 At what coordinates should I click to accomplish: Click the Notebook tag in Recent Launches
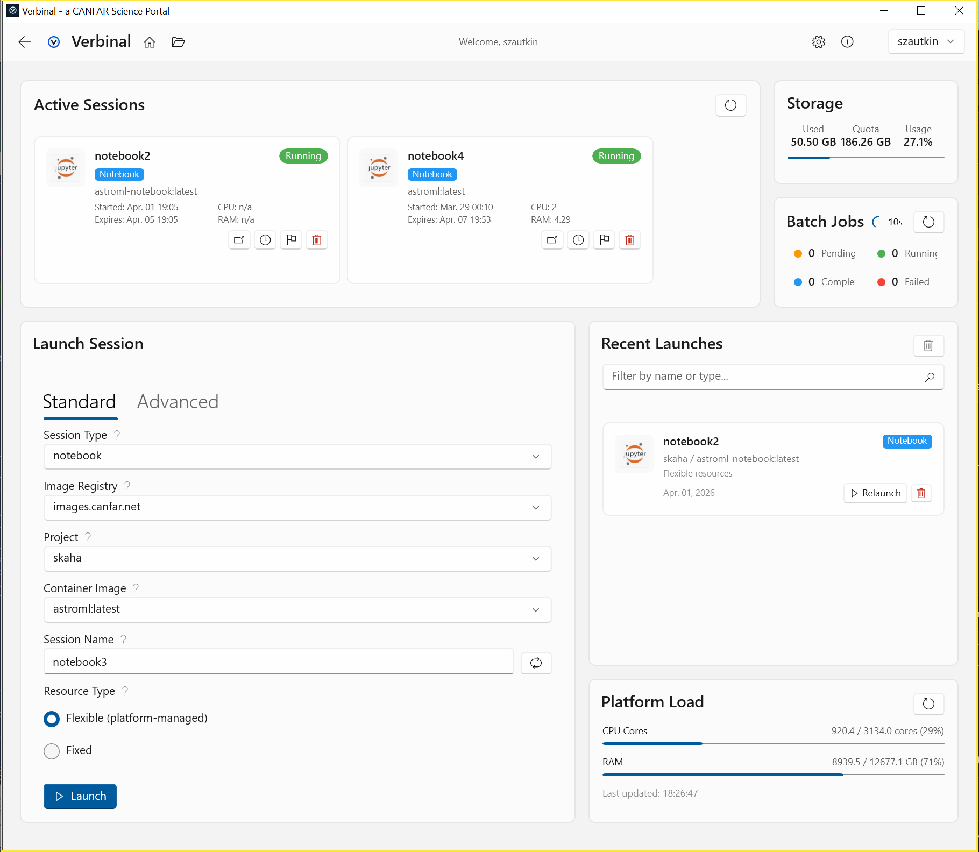tap(907, 441)
